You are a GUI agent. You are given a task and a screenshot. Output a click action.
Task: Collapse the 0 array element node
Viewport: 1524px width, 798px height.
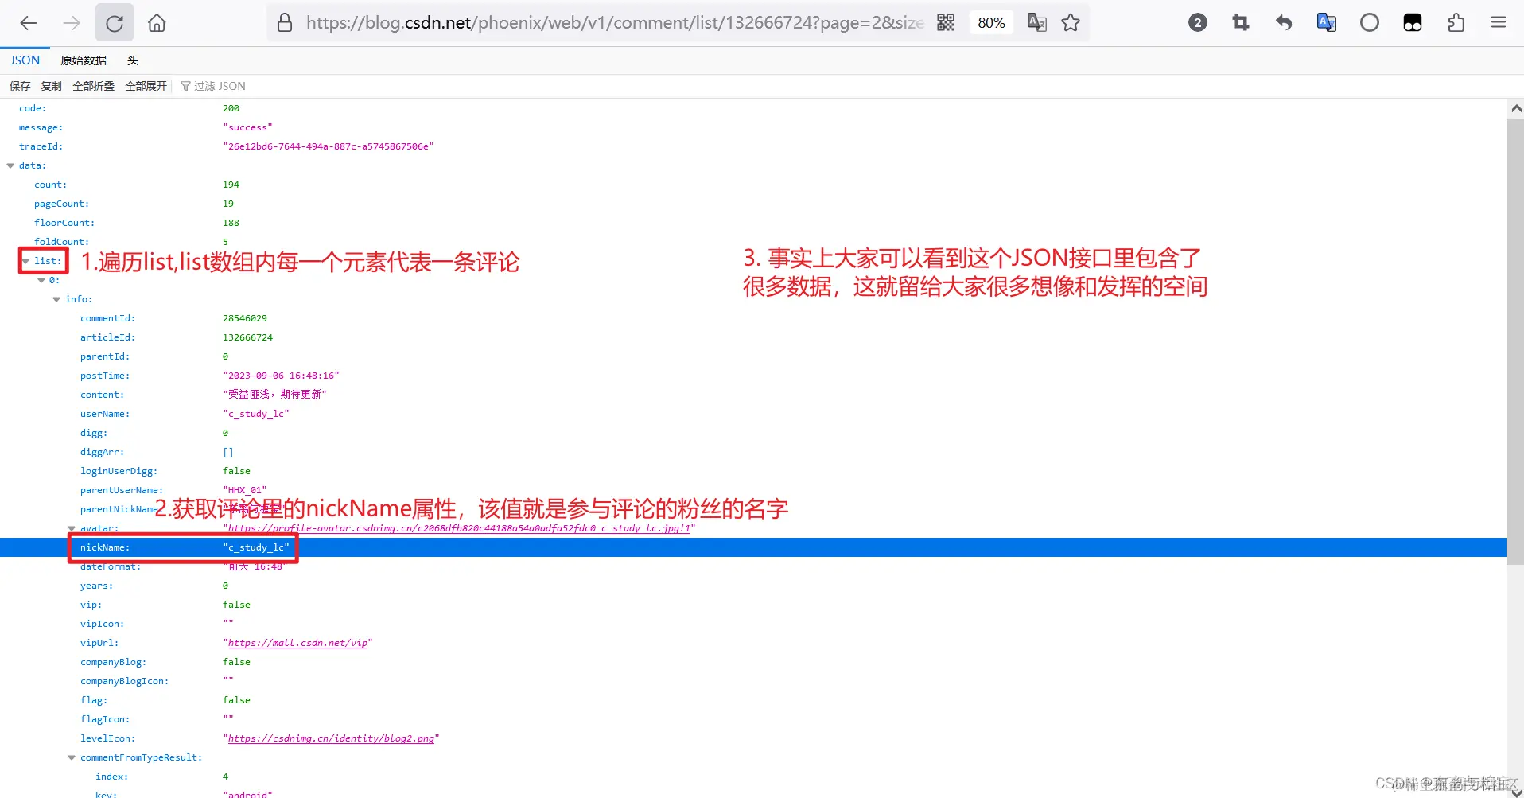click(41, 280)
